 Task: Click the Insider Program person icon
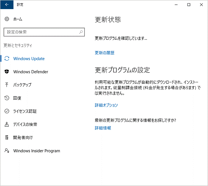click(7, 150)
